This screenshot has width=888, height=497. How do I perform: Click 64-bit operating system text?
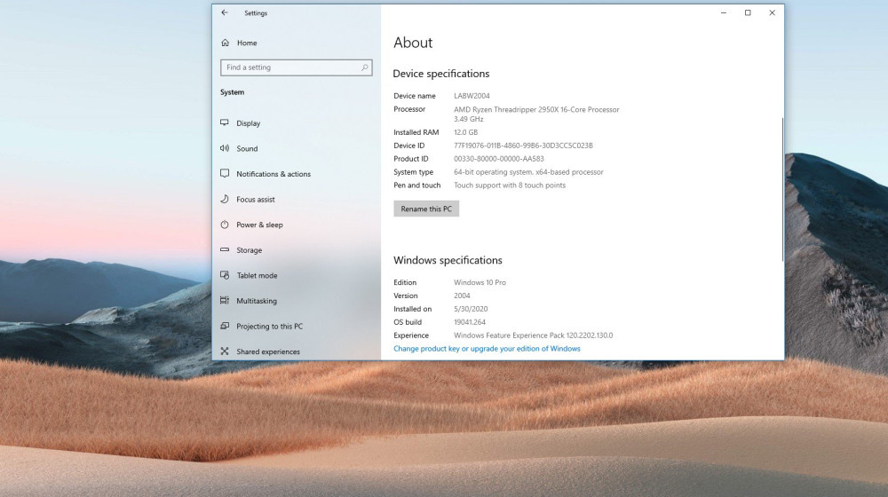coord(528,172)
